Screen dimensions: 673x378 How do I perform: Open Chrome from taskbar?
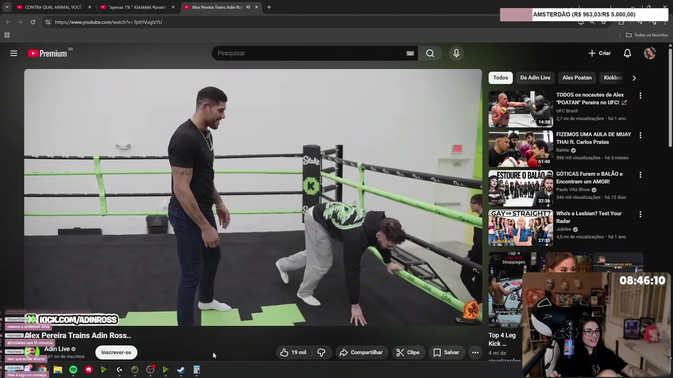click(42, 370)
